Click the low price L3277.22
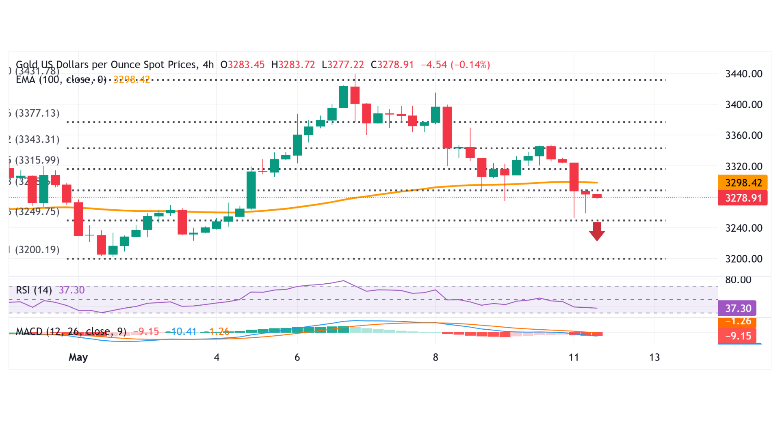 point(343,65)
